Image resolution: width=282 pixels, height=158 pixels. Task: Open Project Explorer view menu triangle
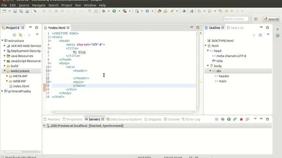tap(37, 34)
